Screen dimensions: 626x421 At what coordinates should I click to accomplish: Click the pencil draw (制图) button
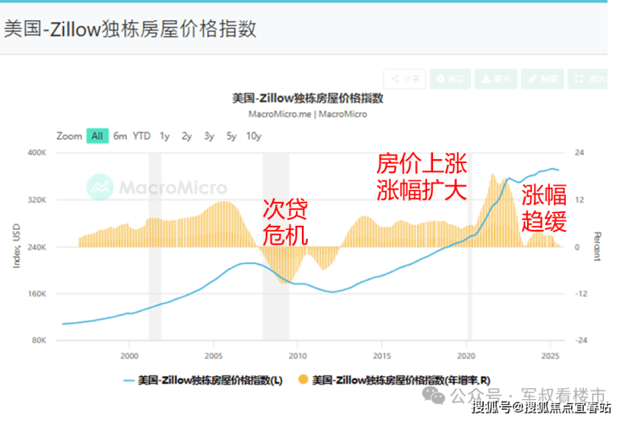click(542, 79)
